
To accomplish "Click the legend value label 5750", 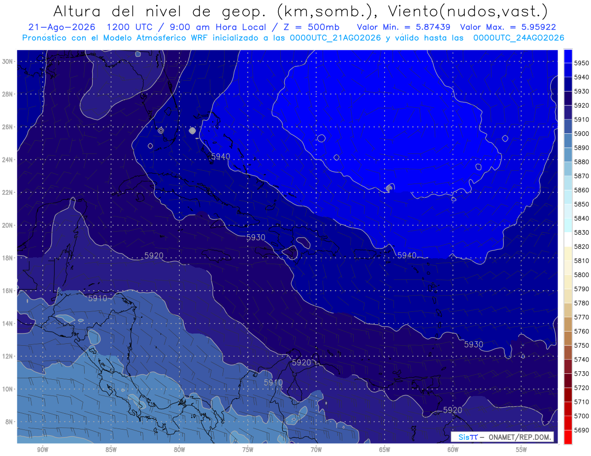I will click(581, 345).
